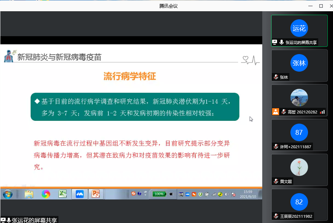
Task: Switch to the Tencent Meeting taskbar button
Action: tap(80, 194)
